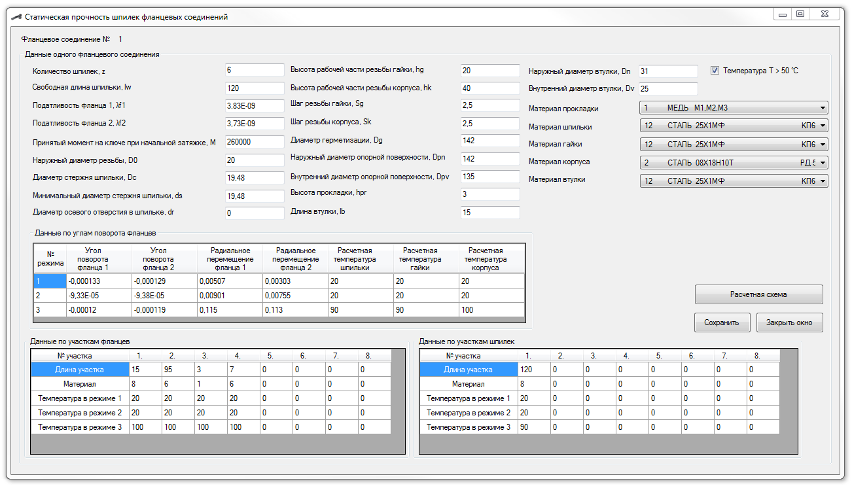
Task: Click the cell with value -0,00012
Action: [x=99, y=310]
